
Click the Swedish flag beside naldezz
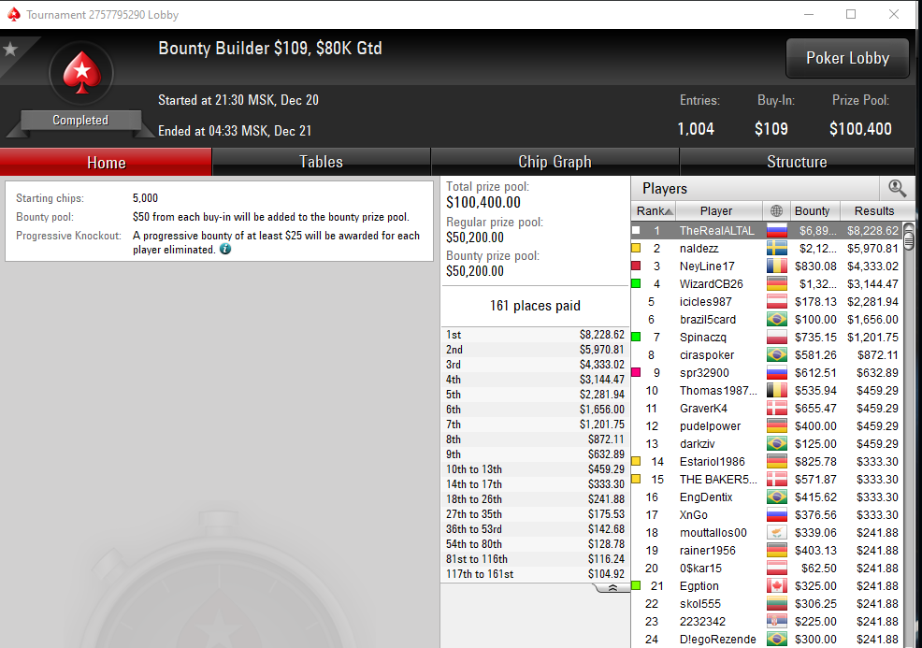[x=777, y=248]
